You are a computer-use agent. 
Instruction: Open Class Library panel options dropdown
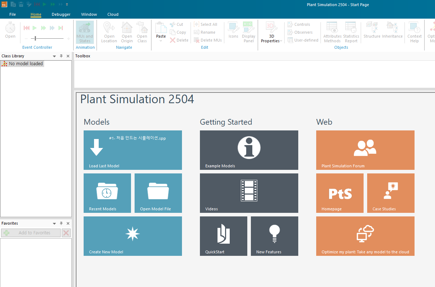(55, 56)
